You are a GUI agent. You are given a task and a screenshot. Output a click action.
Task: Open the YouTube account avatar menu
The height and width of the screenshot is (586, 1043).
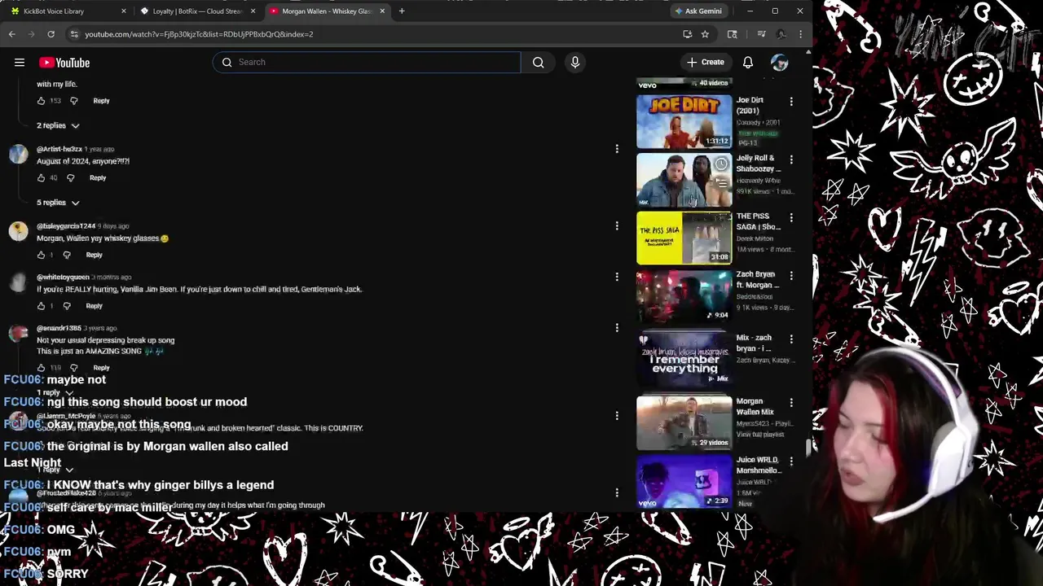780,63
